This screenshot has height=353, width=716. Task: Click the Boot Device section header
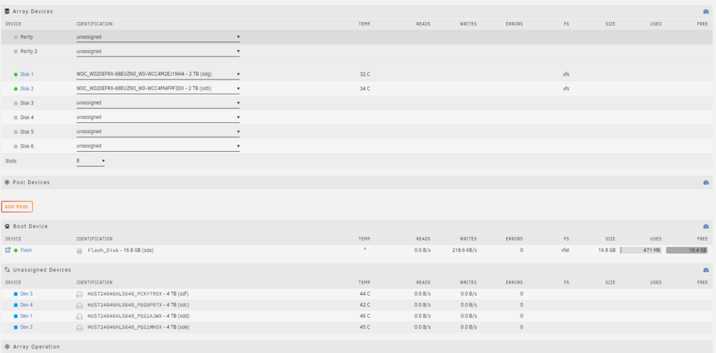[357, 226]
